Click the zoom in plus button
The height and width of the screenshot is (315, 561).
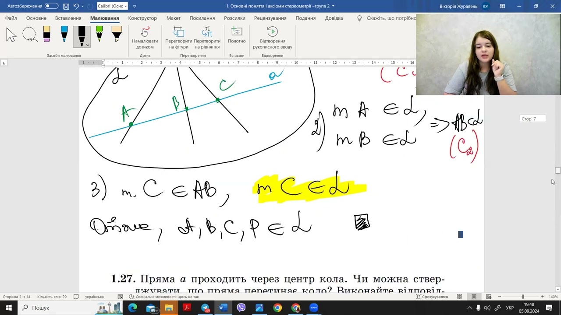(542, 297)
